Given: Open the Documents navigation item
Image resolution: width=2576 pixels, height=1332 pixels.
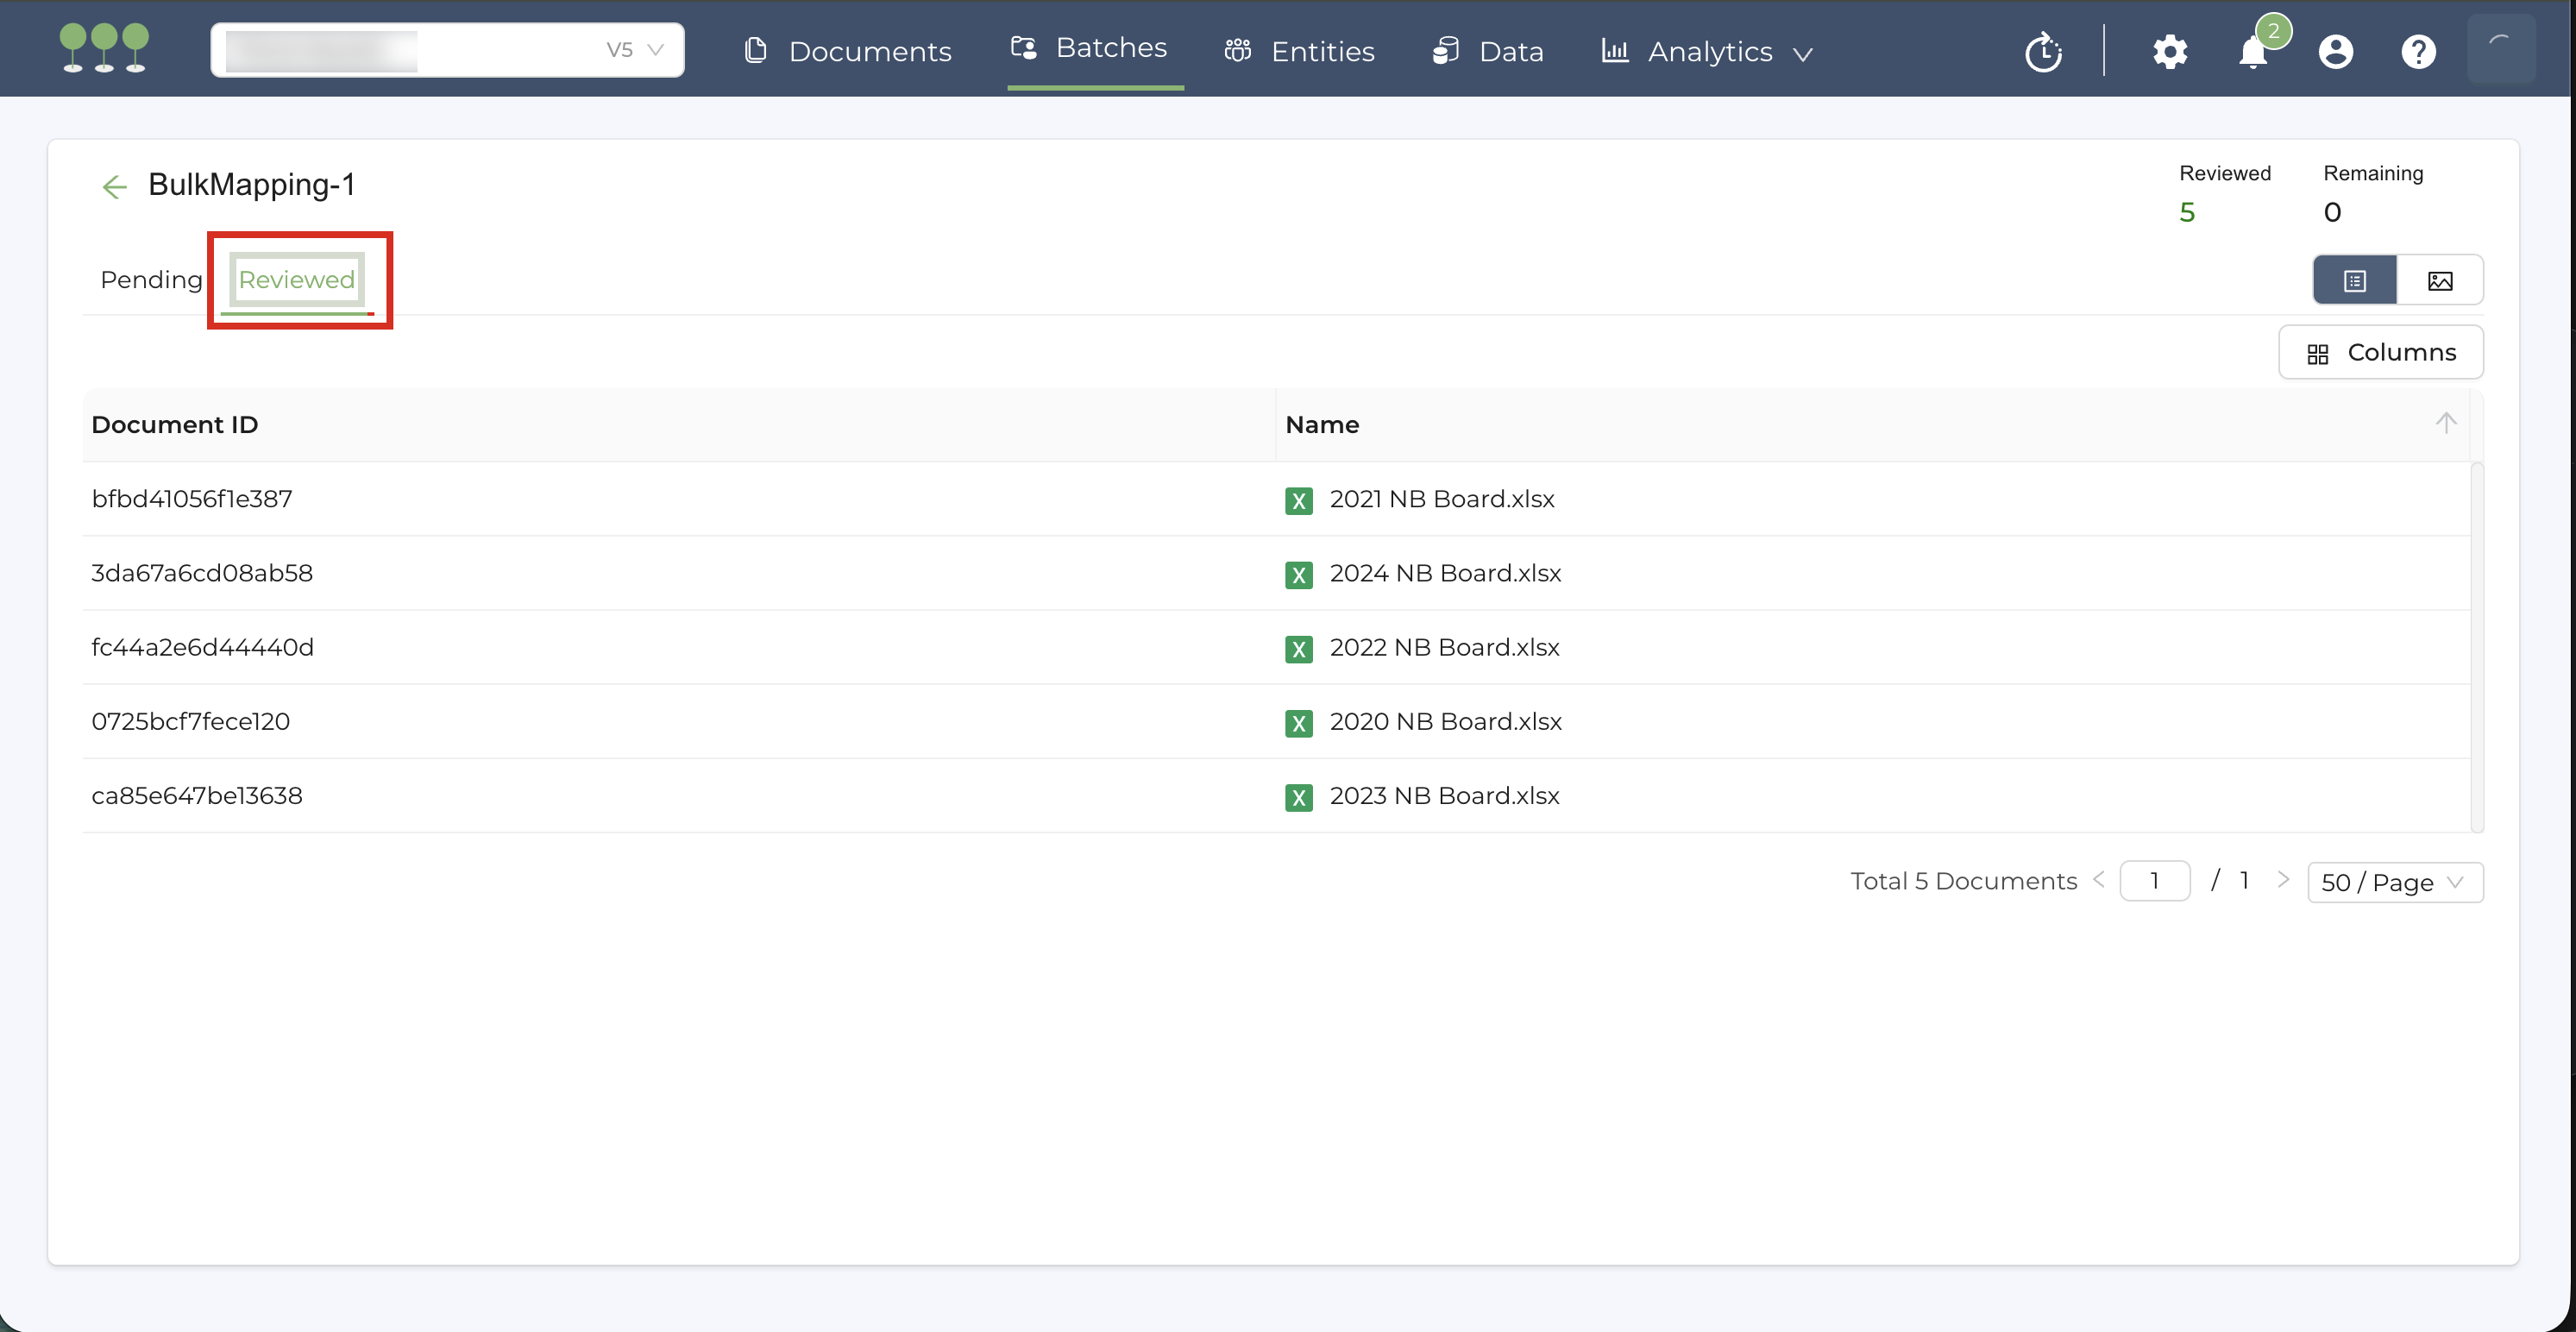Looking at the screenshot, I should (848, 52).
